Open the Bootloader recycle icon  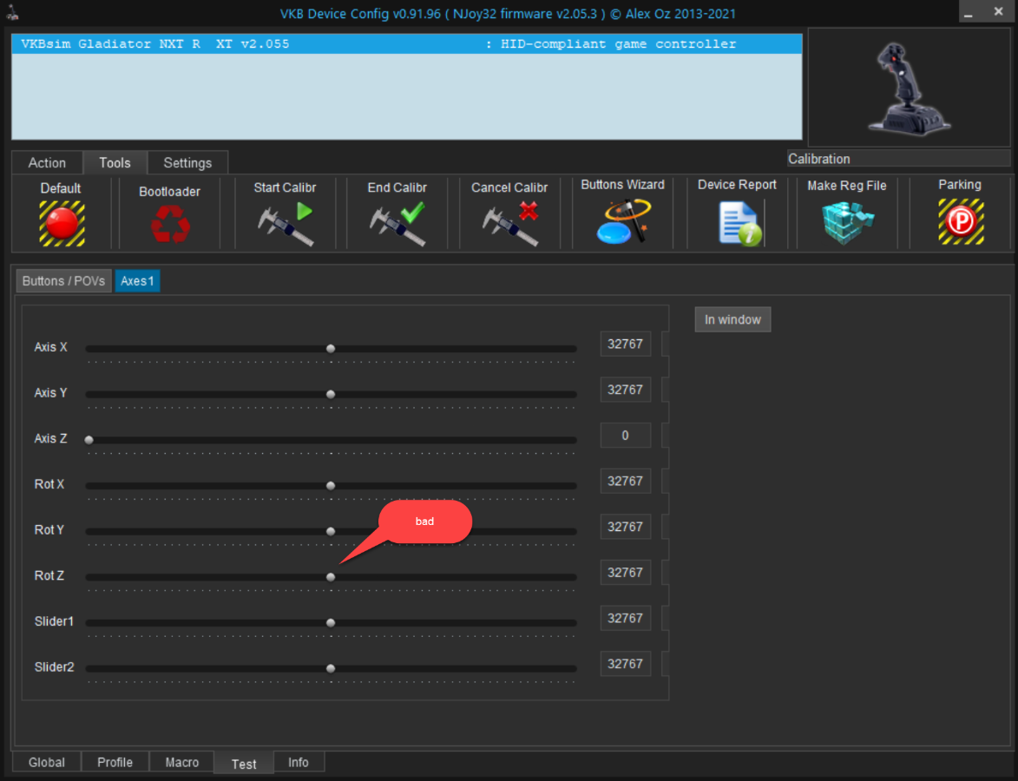click(x=170, y=224)
